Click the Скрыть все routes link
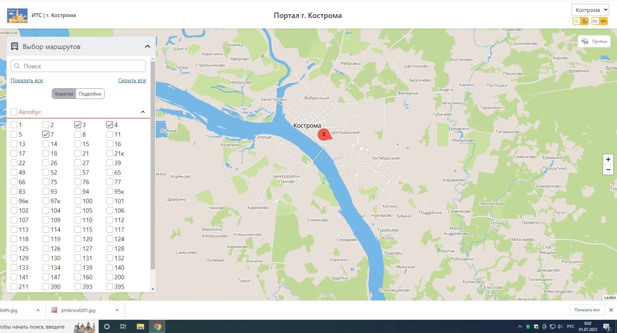617x333 pixels. click(x=132, y=80)
